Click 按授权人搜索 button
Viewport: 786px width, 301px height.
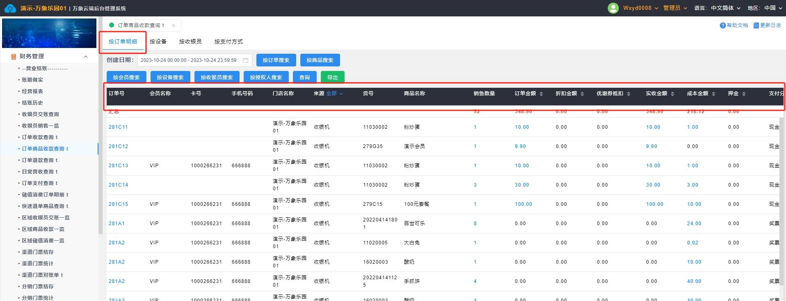click(266, 77)
